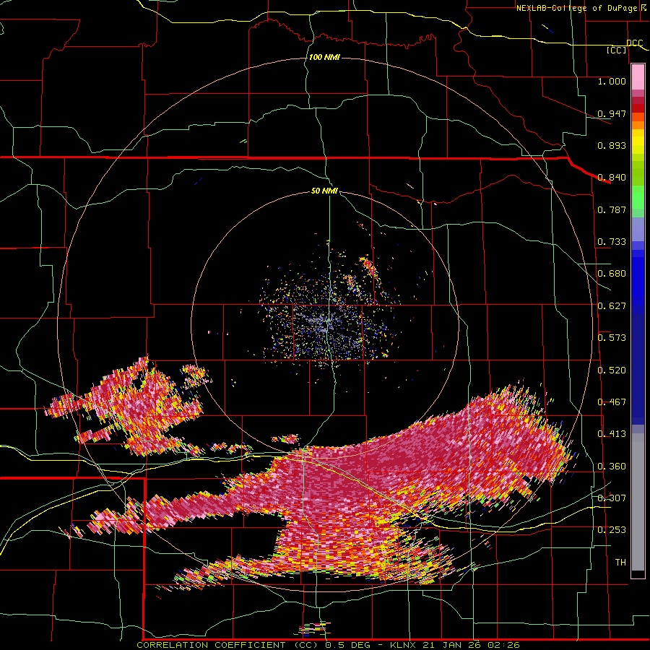
Task: Select the 0.680 legend value
Action: pyautogui.click(x=612, y=274)
